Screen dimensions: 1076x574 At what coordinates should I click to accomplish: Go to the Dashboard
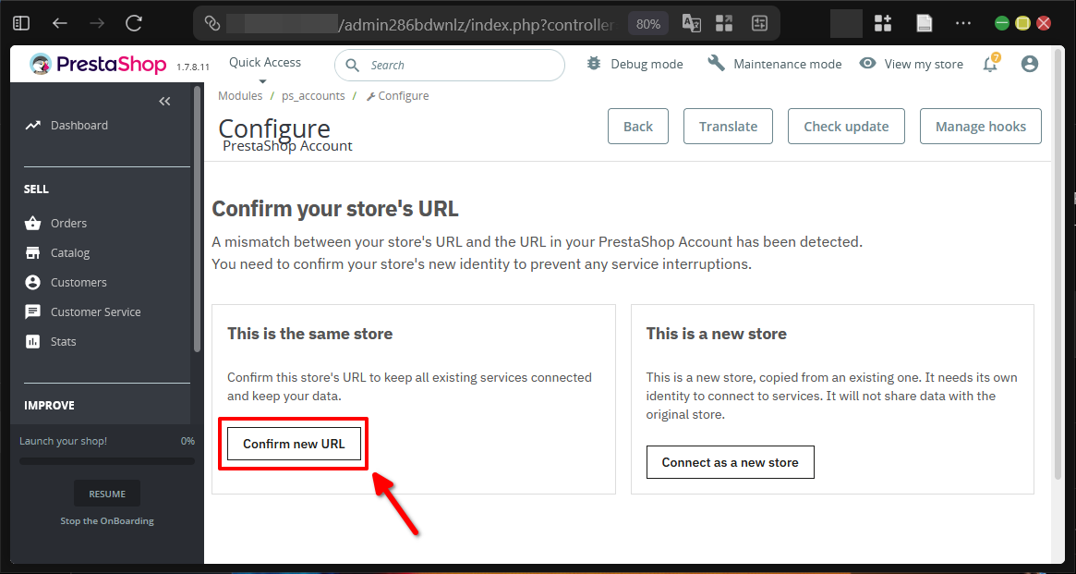tap(79, 124)
